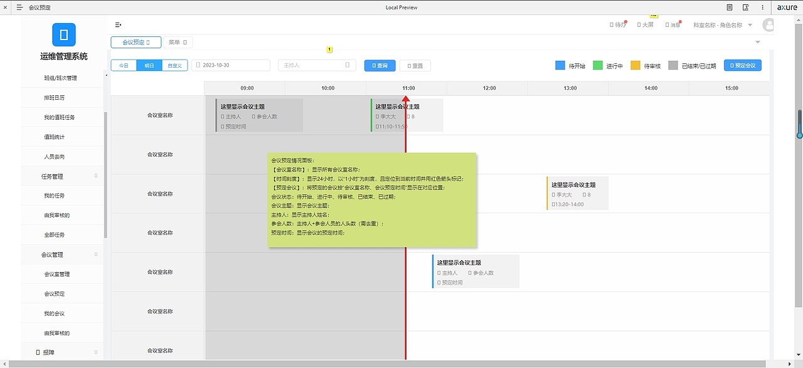Image resolution: width=803 pixels, height=368 pixels.
Task: Click the orange 待审核 legend swatch
Action: [635, 65]
